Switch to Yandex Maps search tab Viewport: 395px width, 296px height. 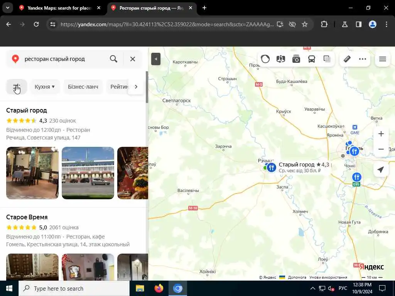pos(59,8)
